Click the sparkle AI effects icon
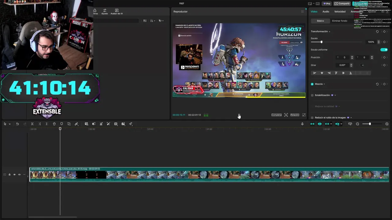The height and width of the screenshot is (220, 392). (131, 124)
